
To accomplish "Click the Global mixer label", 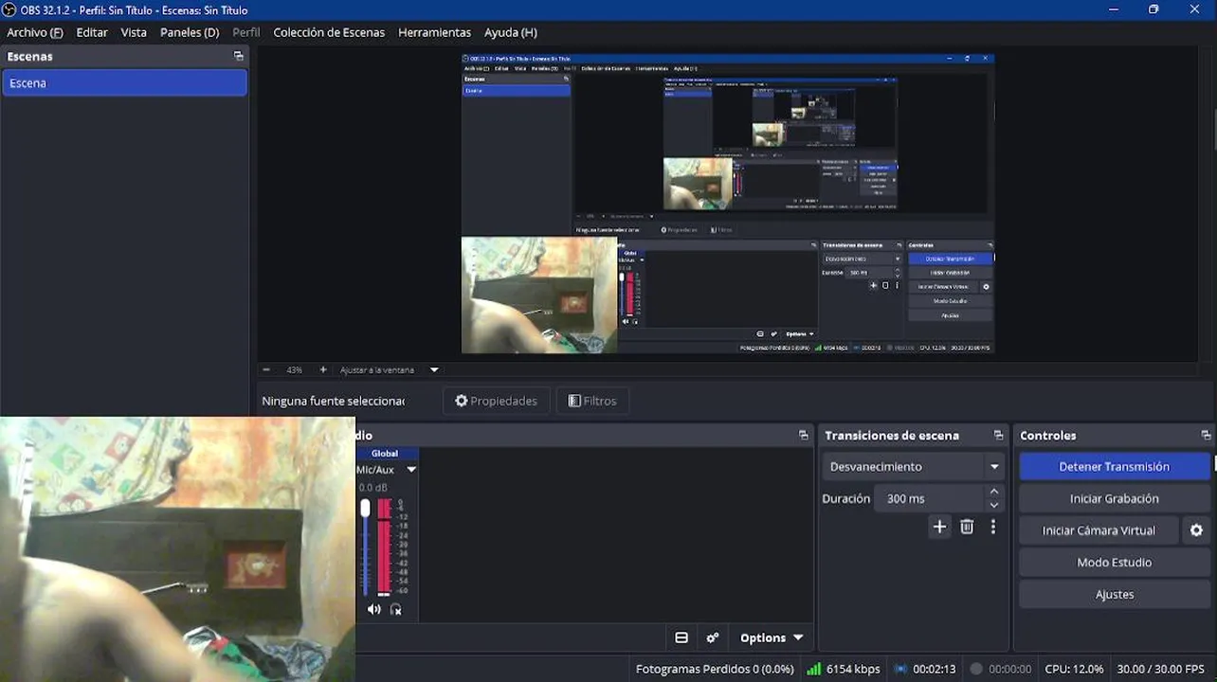I will point(385,454).
